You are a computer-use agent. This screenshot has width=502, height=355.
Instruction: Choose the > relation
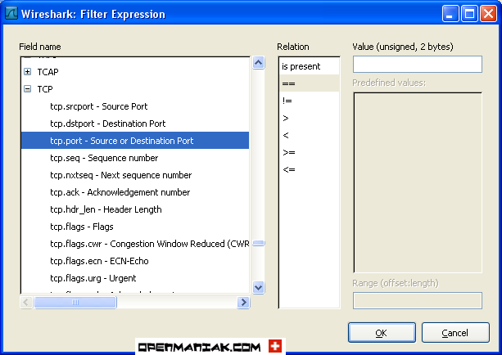[x=310, y=118]
